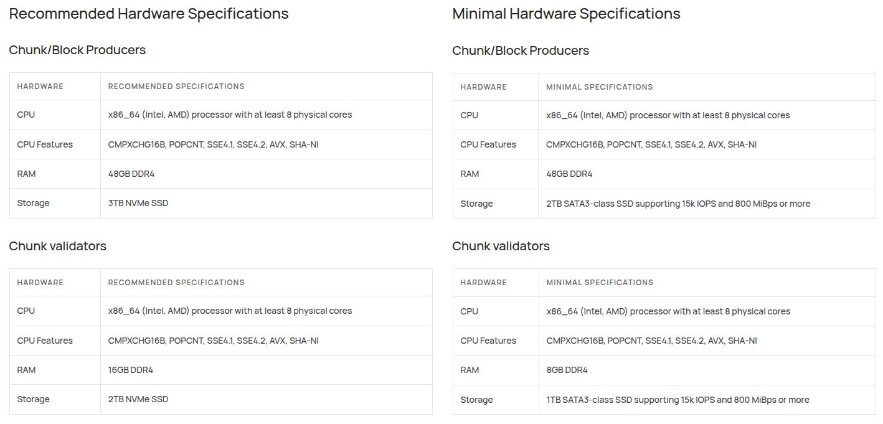Click 'HARDWARE' header in minimal Chunk validators table
Image resolution: width=883 pixels, height=424 pixels.
click(484, 283)
